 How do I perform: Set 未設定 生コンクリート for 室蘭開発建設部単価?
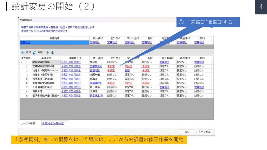pyautogui.click(x=111, y=66)
